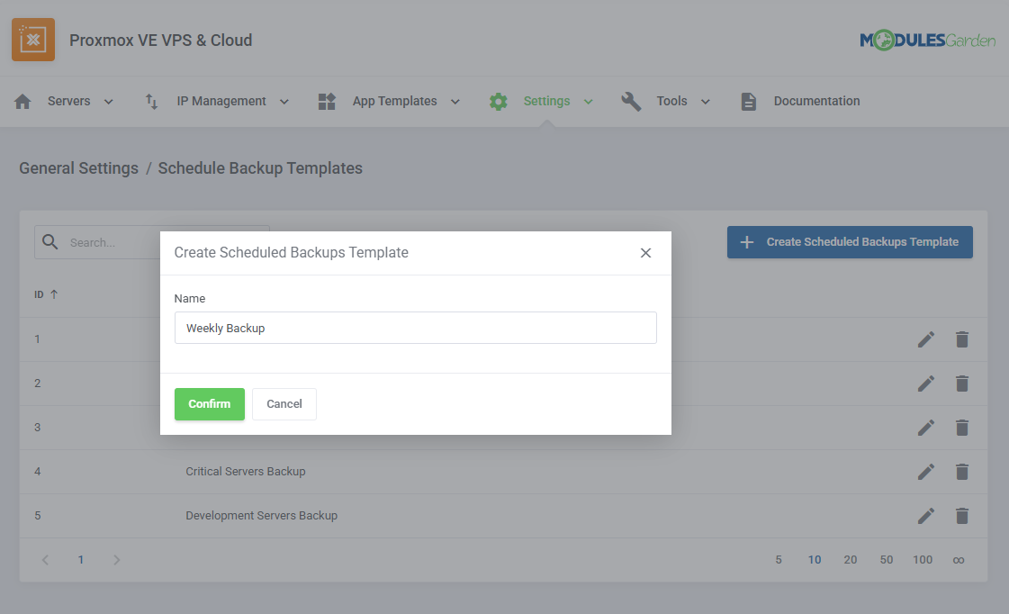Delete template row 3 with trash icon
Viewport: 1009px width, 614px height.
pyautogui.click(x=962, y=428)
